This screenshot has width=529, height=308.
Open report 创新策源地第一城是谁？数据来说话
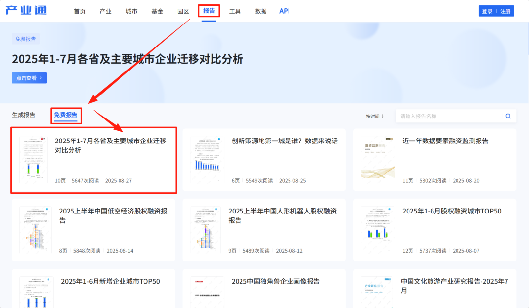coord(285,141)
